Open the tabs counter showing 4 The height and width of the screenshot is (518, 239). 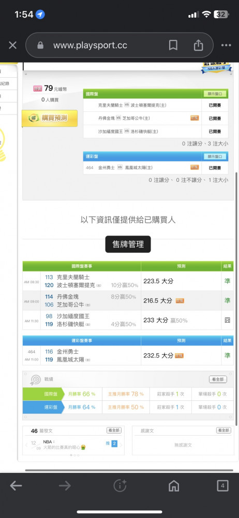[x=222, y=485]
